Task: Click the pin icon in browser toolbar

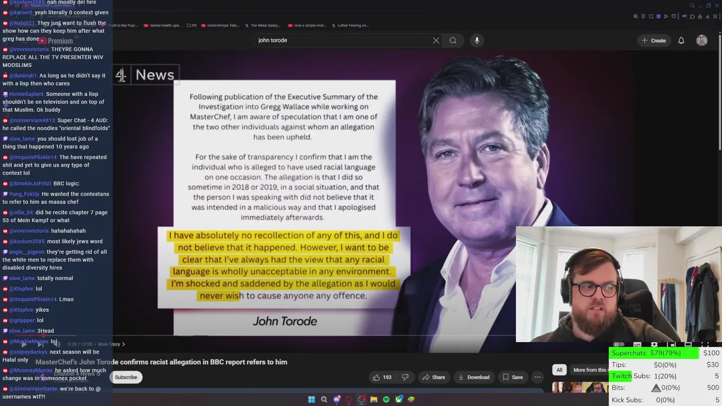Action: coord(643,16)
